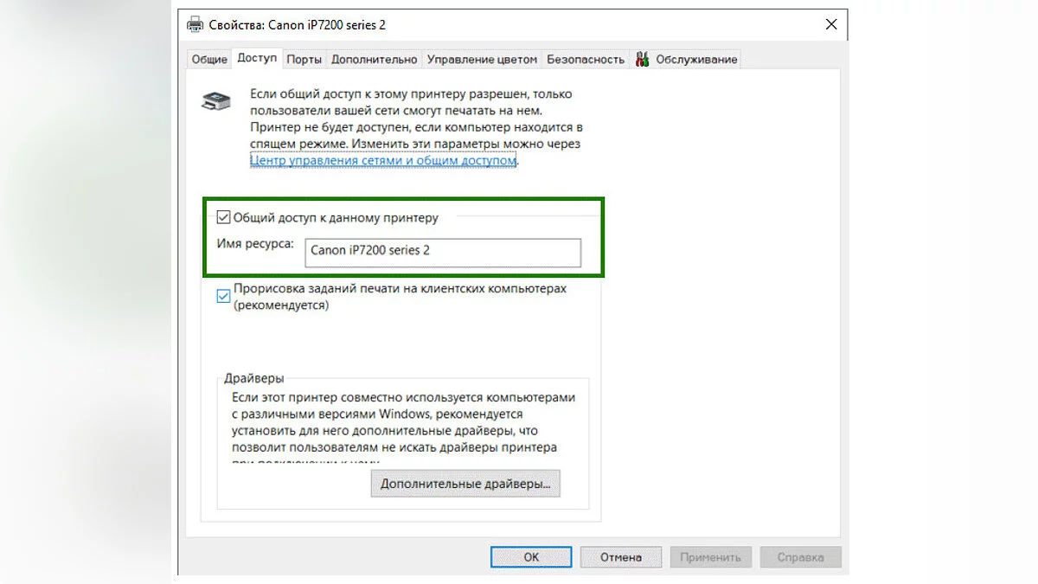Close the Свойства dialog window
The width and height of the screenshot is (1038, 584).
[831, 24]
